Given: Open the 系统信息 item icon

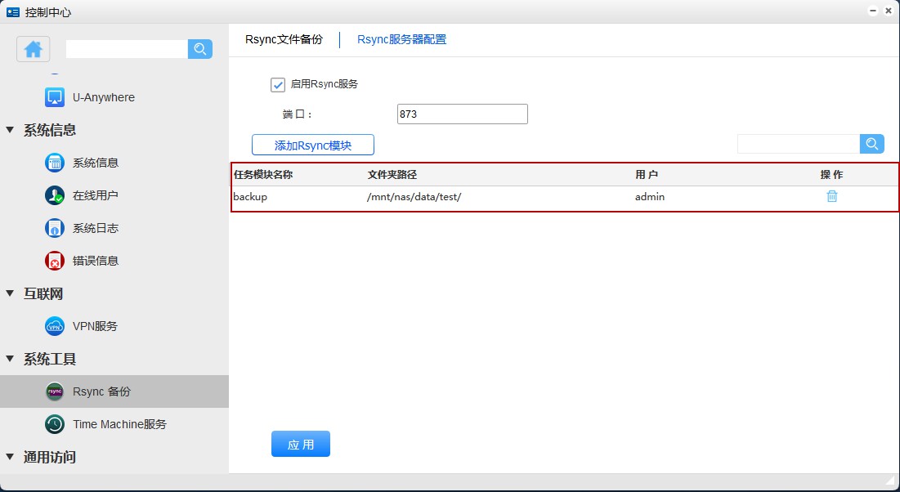Looking at the screenshot, I should [55, 163].
